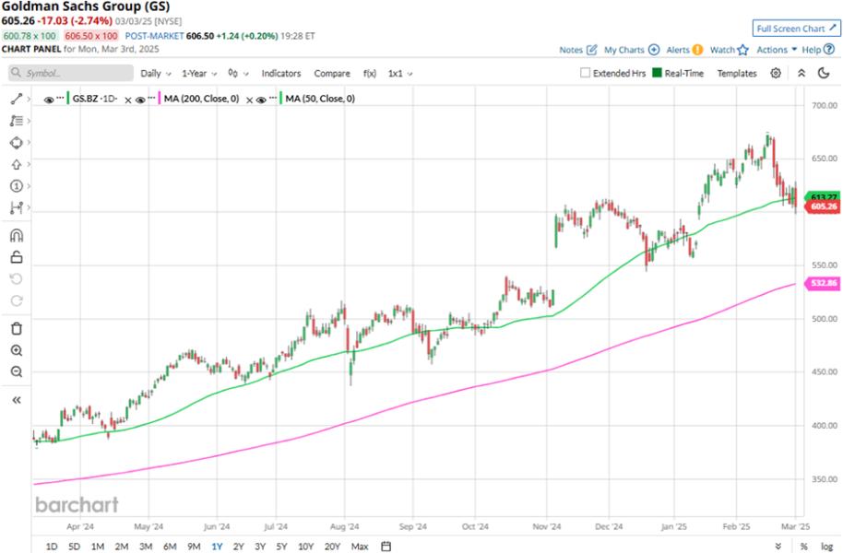Delete drawings with trash icon
This screenshot has width=843, height=553.
(x=16, y=328)
